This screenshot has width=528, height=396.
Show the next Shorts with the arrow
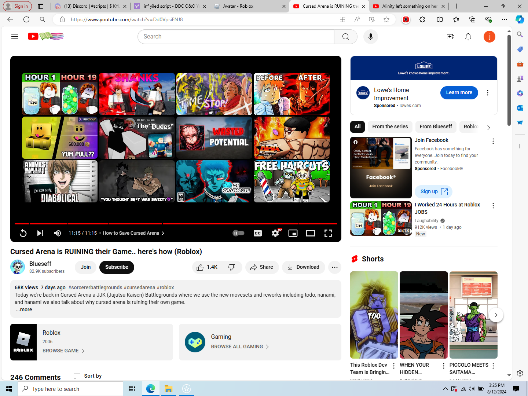(x=496, y=315)
